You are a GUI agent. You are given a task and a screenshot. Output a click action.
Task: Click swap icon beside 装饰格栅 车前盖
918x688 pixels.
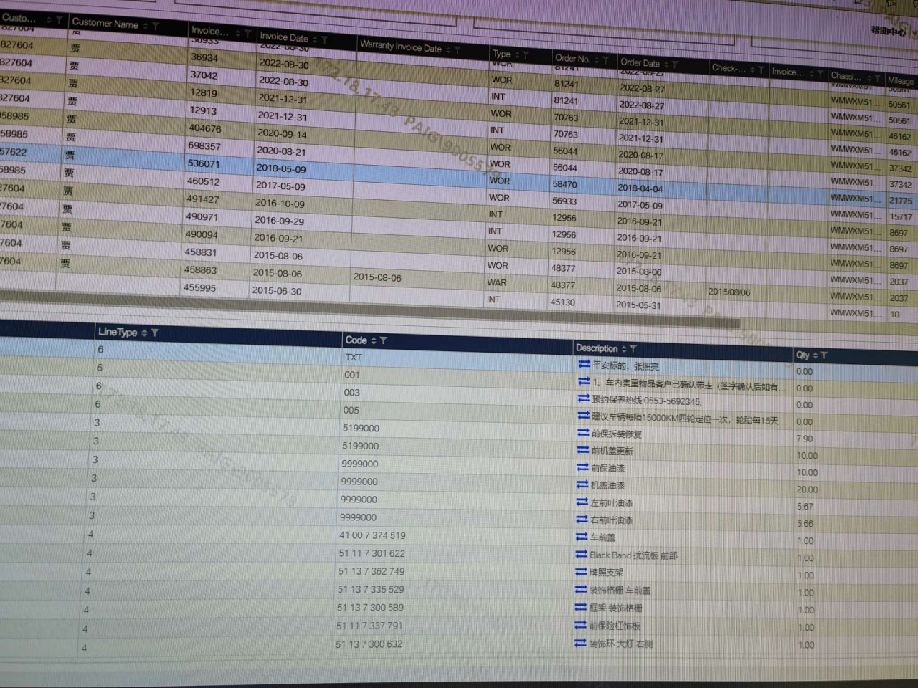tap(581, 589)
